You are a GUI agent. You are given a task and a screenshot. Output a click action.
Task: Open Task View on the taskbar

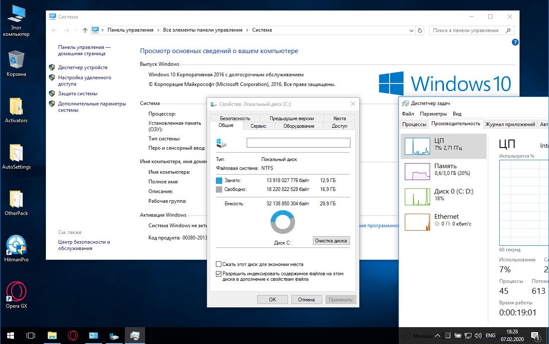(x=31, y=336)
